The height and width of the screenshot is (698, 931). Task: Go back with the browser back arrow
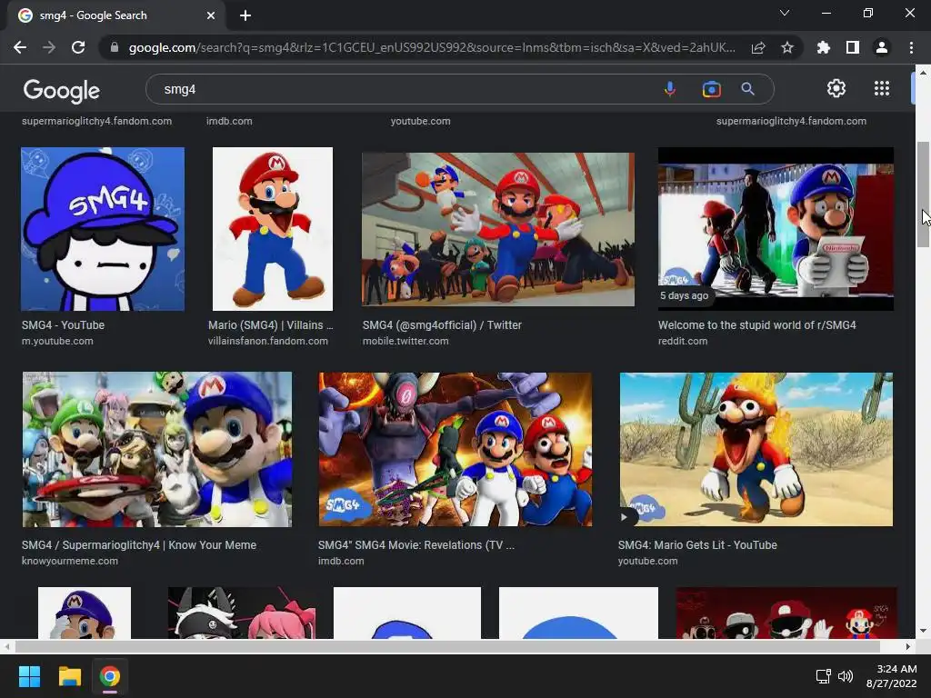(x=20, y=47)
